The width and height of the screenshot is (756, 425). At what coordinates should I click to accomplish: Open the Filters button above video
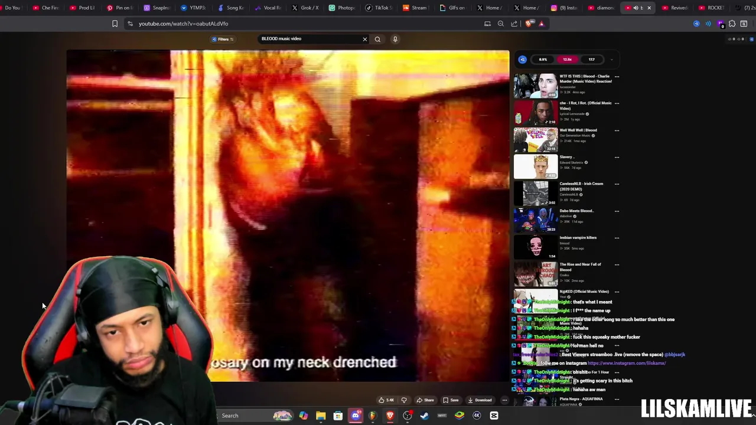coord(223,39)
